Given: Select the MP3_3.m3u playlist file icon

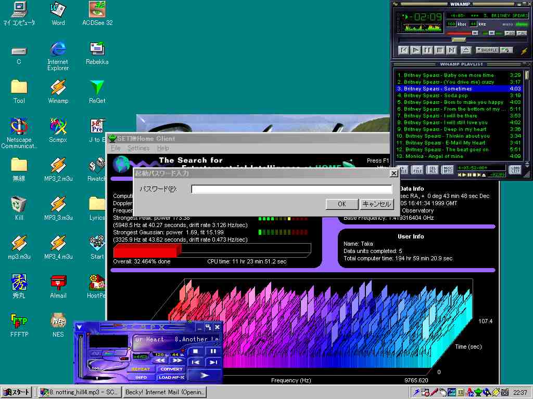Looking at the screenshot, I should click(x=58, y=208).
